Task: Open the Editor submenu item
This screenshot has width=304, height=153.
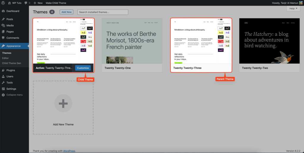Action: point(5,58)
